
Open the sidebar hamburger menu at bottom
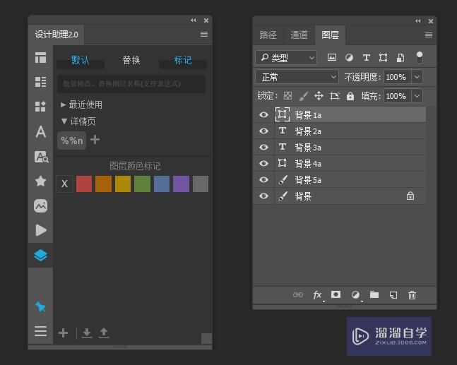(40, 331)
